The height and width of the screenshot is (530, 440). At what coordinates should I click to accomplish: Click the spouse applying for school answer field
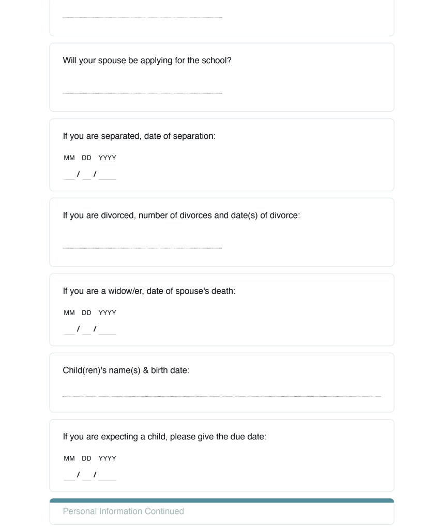tap(142, 87)
